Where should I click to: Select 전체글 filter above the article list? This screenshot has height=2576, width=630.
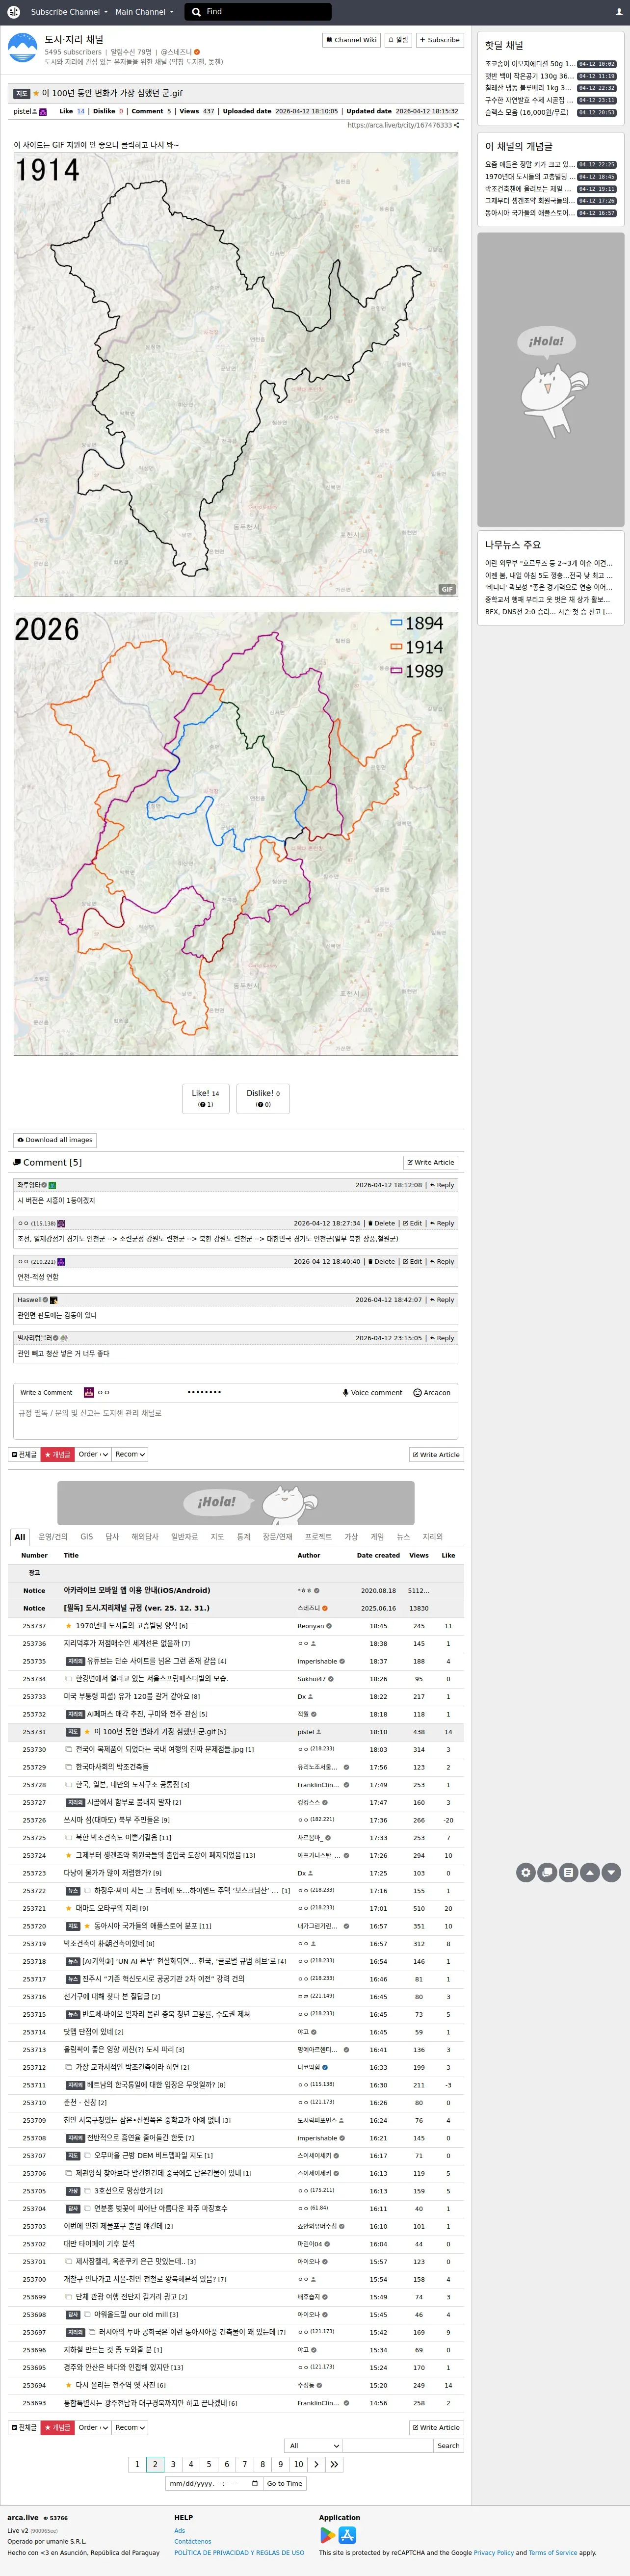24,1454
